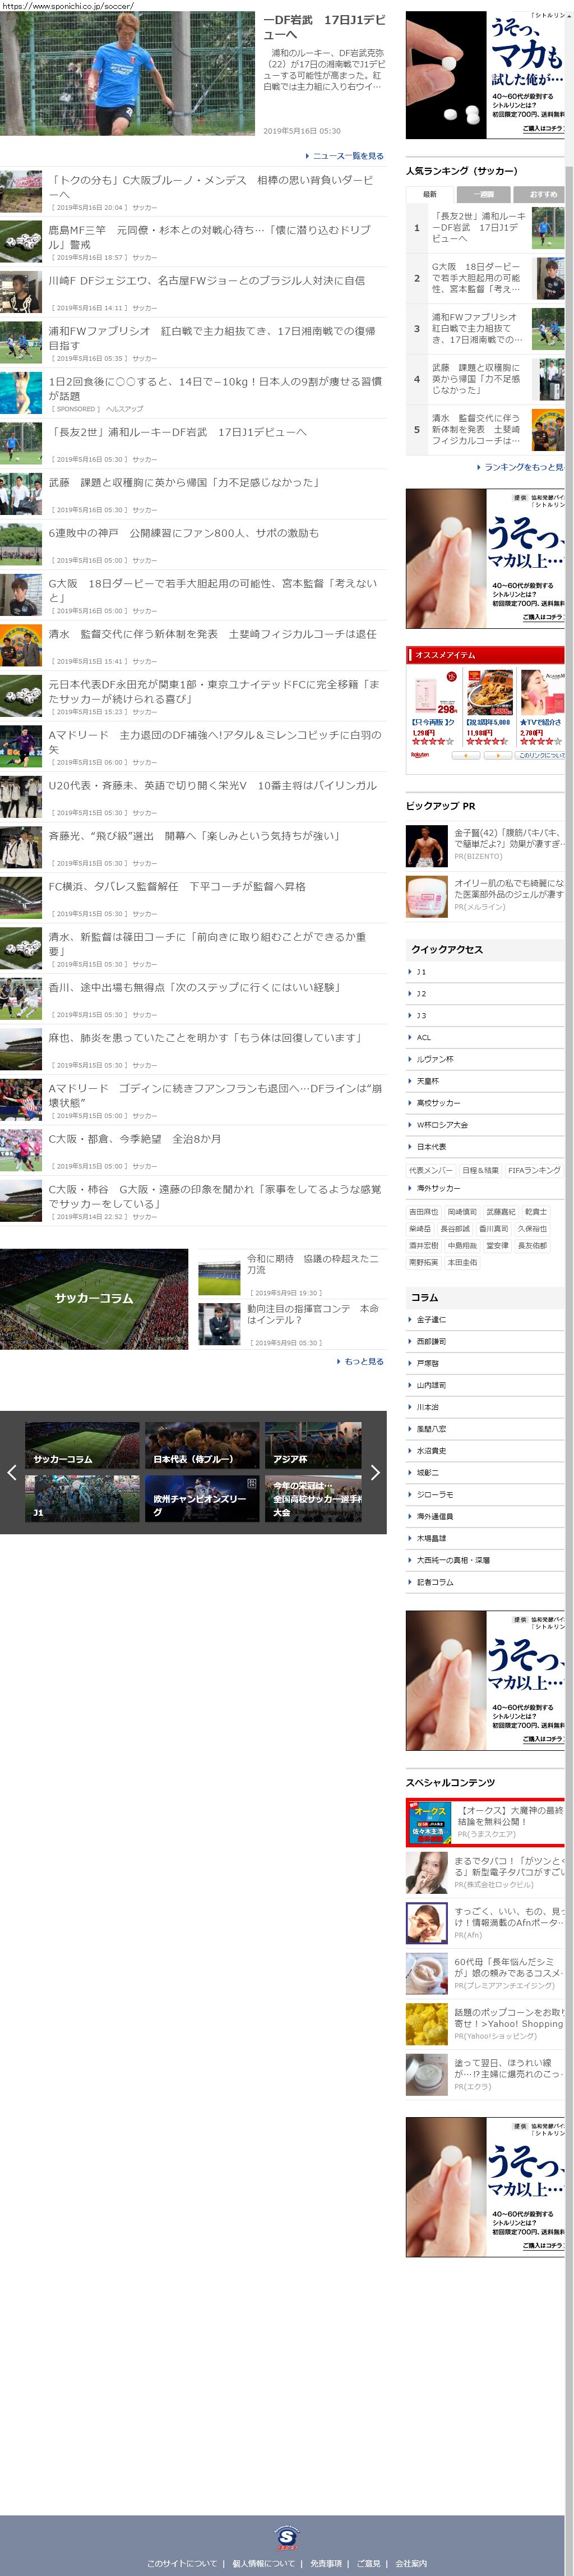Open the サッカーコラム carousel tile

pos(82,1446)
